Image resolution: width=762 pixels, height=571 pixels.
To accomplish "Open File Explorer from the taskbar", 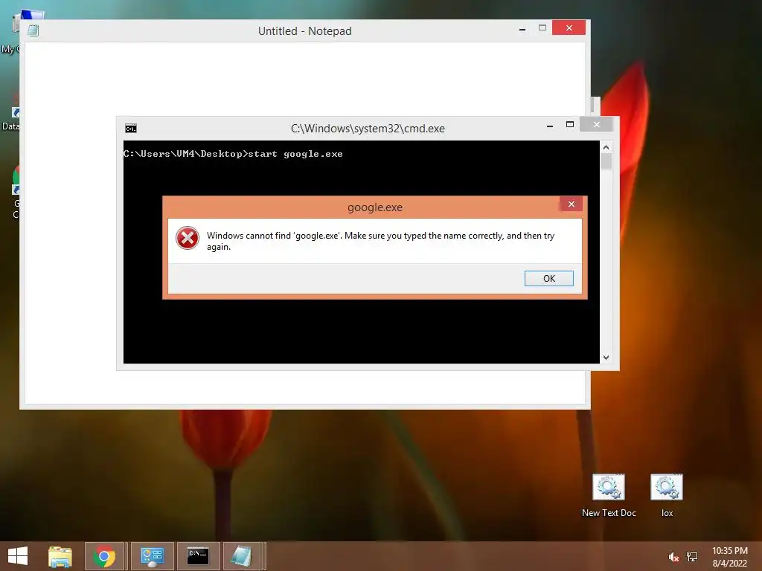I will point(60,556).
